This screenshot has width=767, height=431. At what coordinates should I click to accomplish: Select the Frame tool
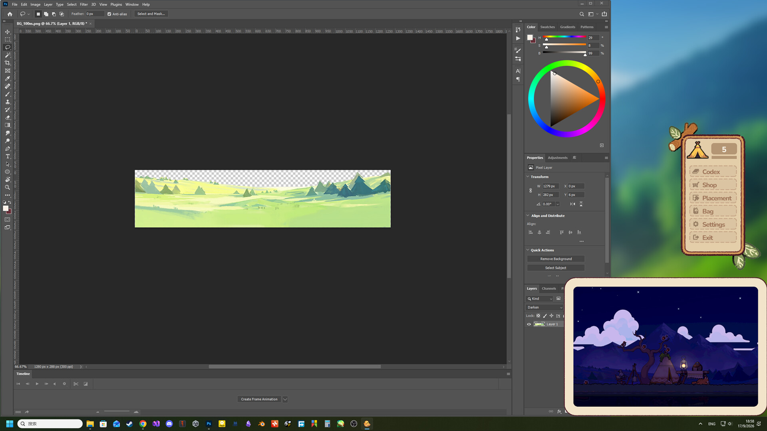(x=7, y=71)
